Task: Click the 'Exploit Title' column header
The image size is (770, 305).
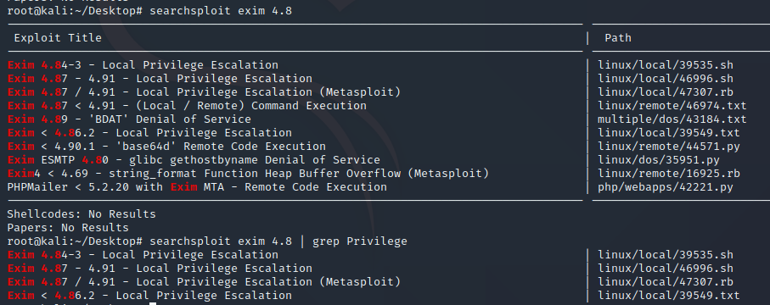Action: [58, 38]
